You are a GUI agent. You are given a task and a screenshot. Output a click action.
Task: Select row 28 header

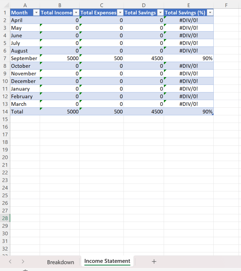coord(5,218)
